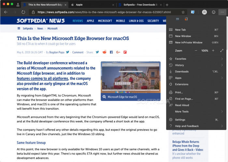The height and width of the screenshot is (162, 228).
Task: Reload the page with the refresh icon
Action: point(23,12)
